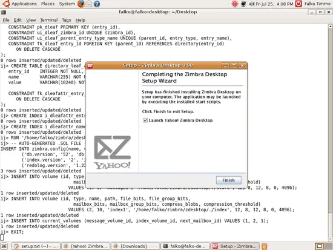Switch to setup.txt taskbar window
Viewport: 333px width, 250px height.
coord(36,246)
